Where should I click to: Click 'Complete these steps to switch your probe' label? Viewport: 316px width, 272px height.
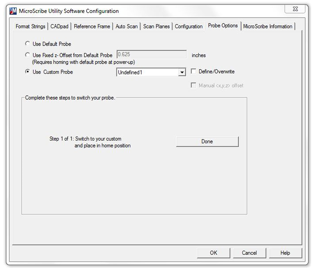[70, 98]
